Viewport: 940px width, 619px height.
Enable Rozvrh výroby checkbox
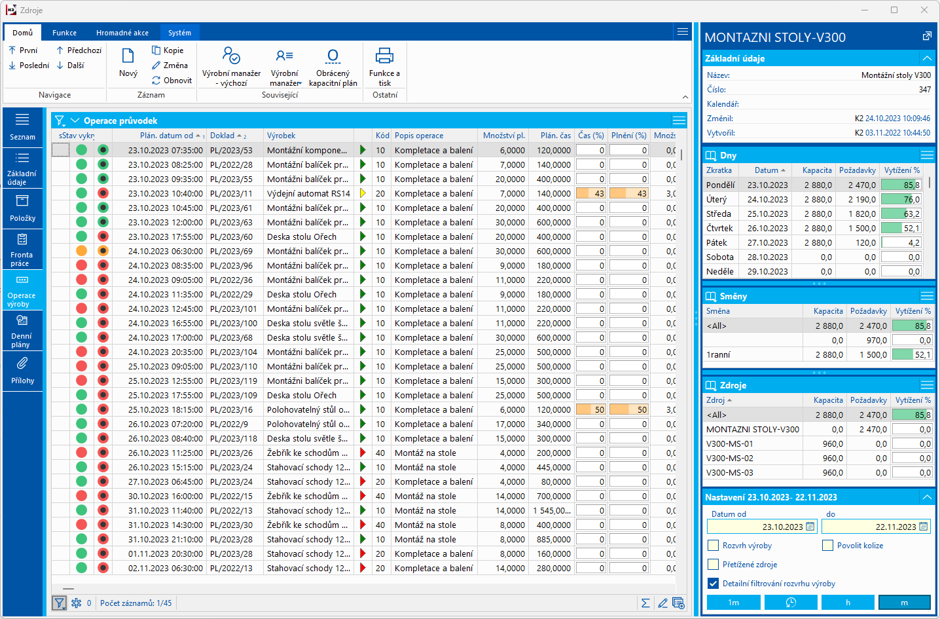coord(714,546)
